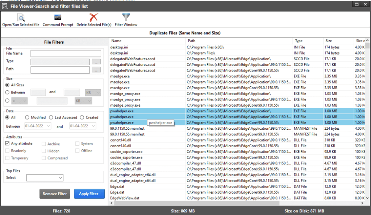Toggle the Hidden attribute checkbox
This screenshot has width=371, height=215.
tap(43, 151)
